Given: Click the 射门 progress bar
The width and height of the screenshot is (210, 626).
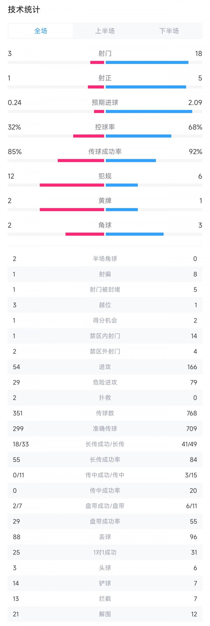Looking at the screenshot, I should point(105,62).
